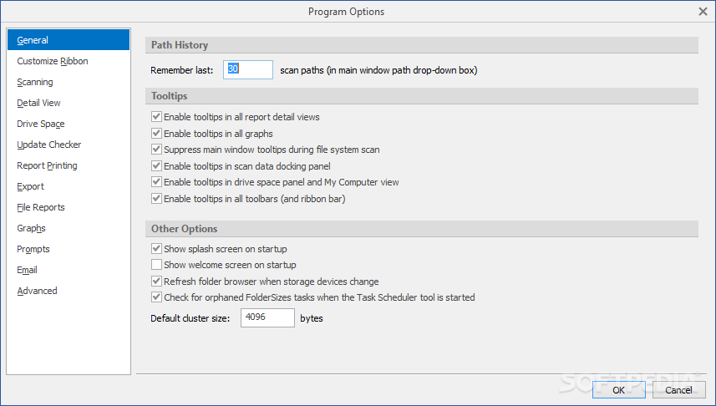Open the Drive Space options page
716x406 pixels.
[x=41, y=124]
